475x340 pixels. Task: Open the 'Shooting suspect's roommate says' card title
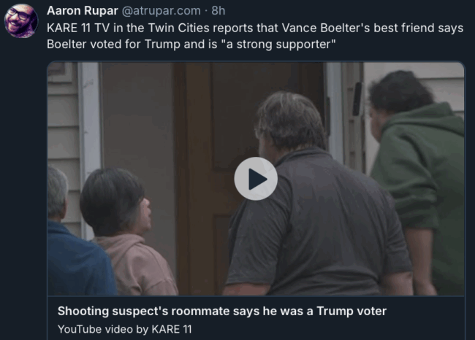[222, 311]
